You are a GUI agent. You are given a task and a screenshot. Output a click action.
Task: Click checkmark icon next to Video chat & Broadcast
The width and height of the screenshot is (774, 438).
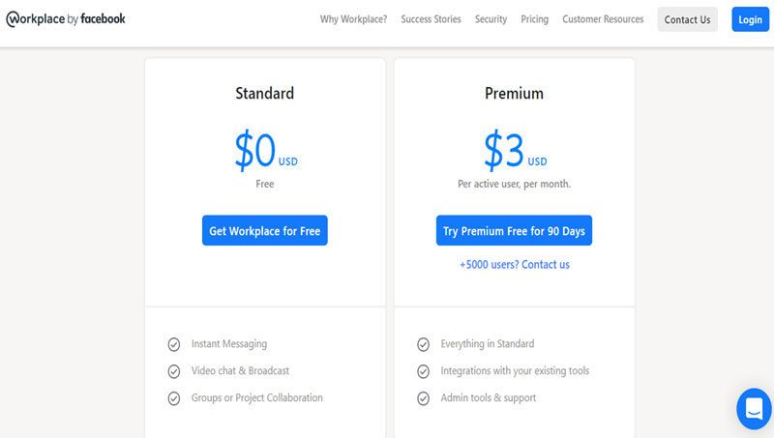click(174, 371)
